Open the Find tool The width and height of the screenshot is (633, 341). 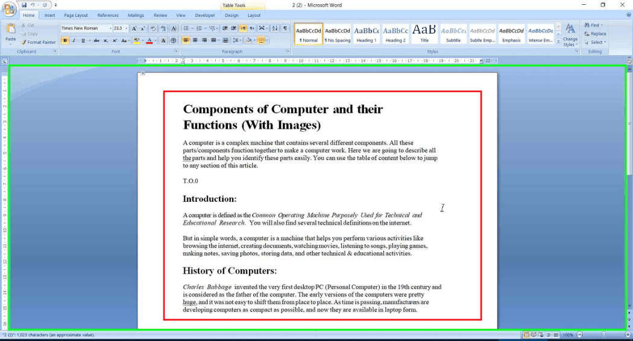point(593,25)
